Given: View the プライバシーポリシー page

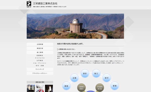Looking at the screenshot, I should [40, 73].
